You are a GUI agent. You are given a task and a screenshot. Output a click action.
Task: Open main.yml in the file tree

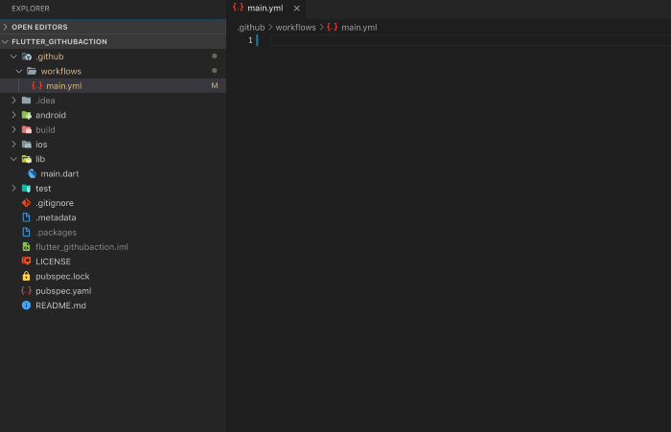(63, 86)
